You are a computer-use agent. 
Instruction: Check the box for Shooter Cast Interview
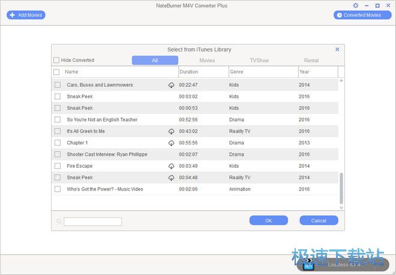[58, 155]
